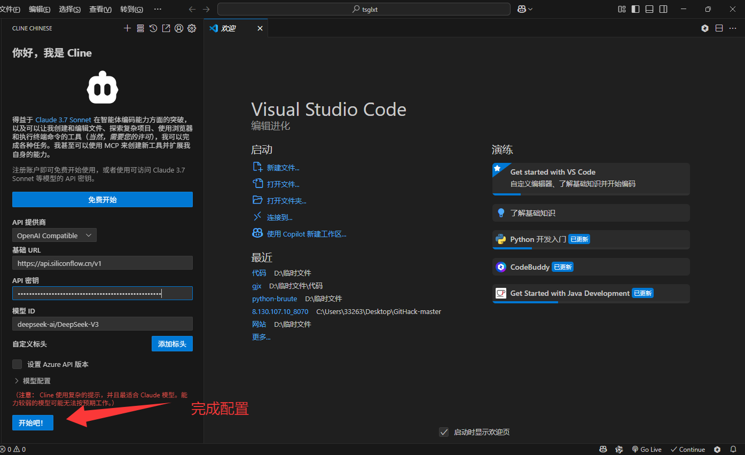Open the 转到(G) menu
The image size is (745, 455).
131,9
